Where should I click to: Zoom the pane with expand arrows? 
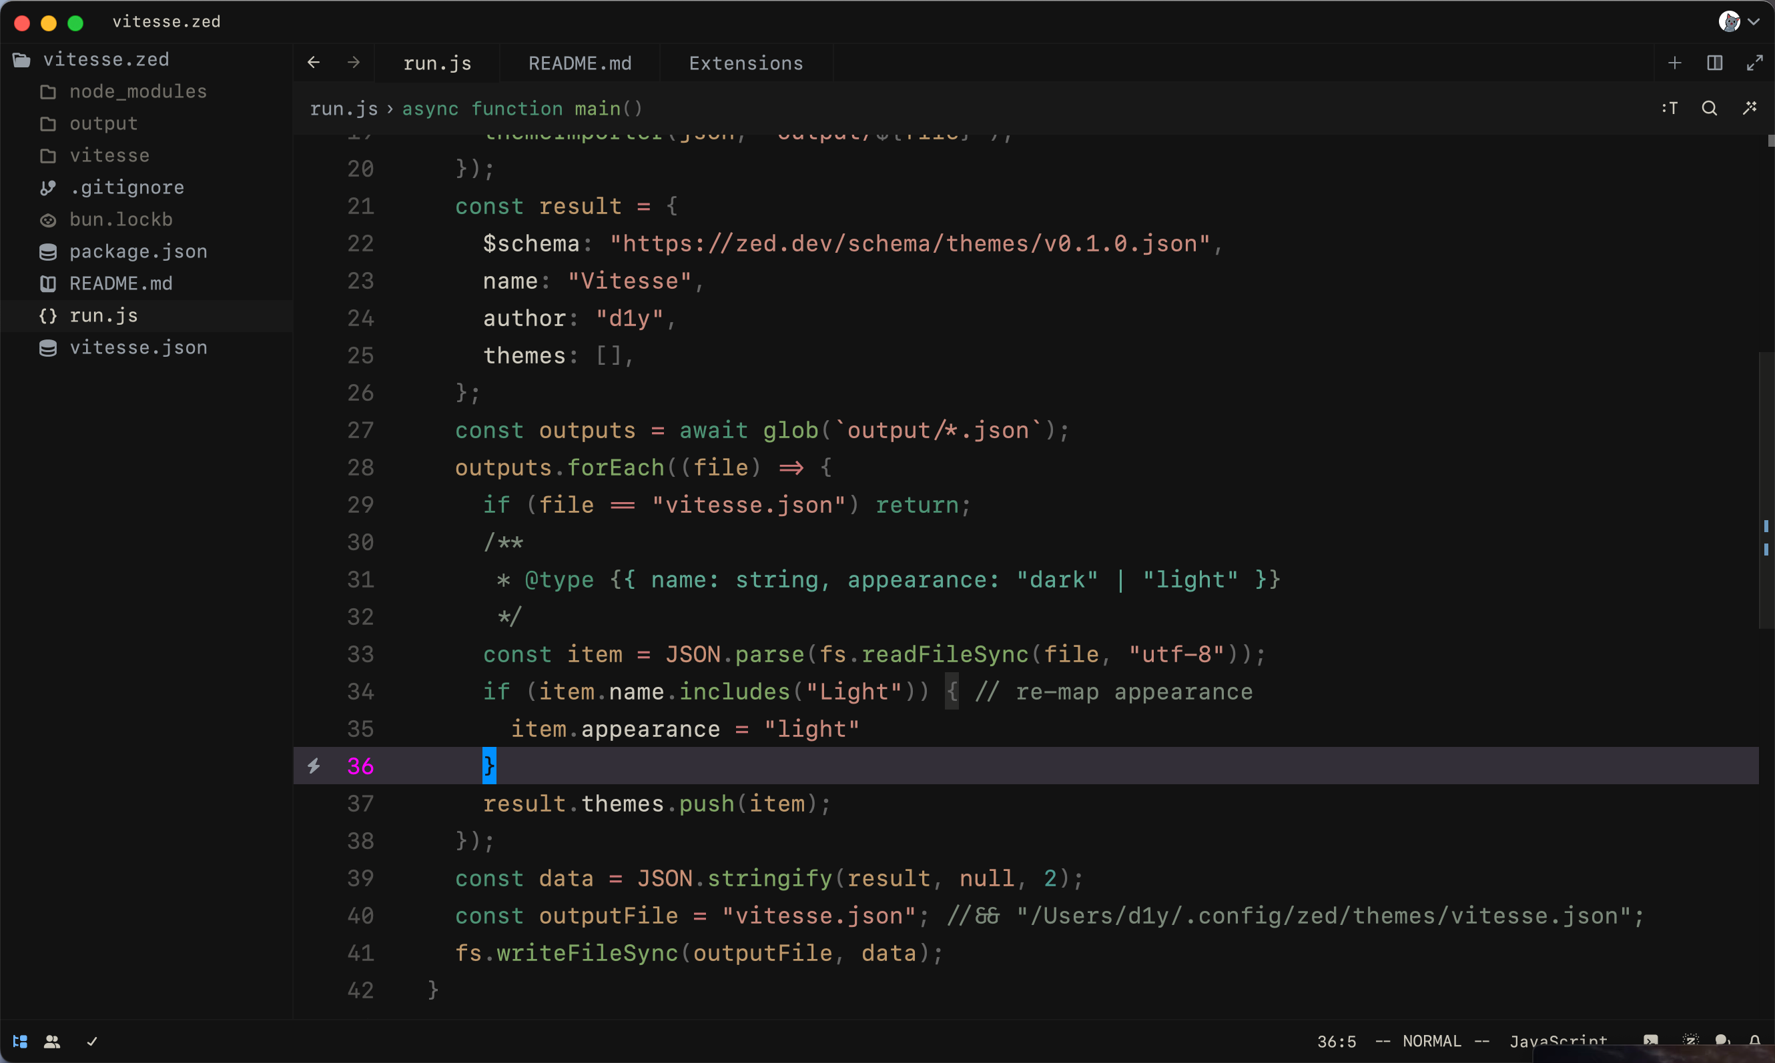coord(1754,63)
